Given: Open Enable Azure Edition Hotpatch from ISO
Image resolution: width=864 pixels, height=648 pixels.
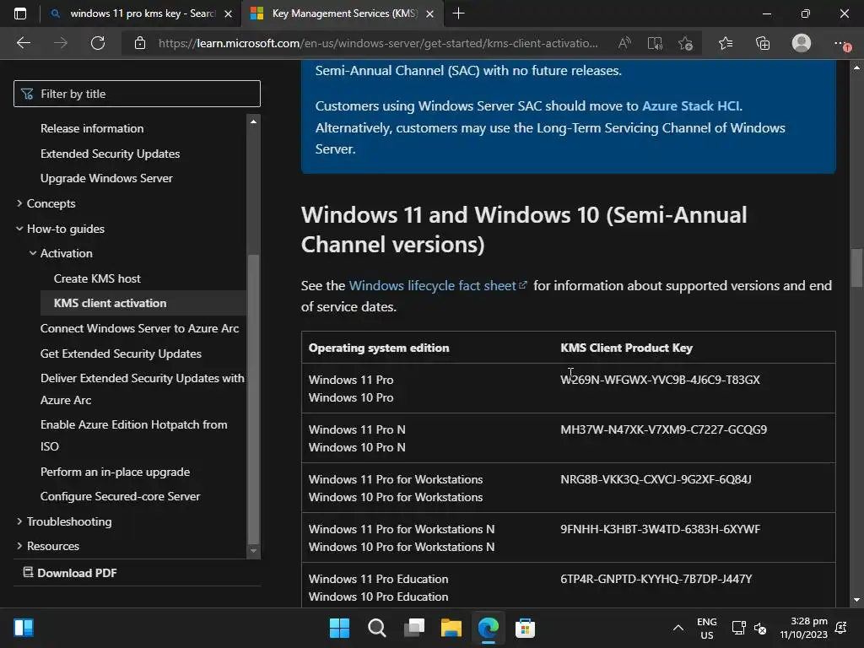Looking at the screenshot, I should (133, 435).
